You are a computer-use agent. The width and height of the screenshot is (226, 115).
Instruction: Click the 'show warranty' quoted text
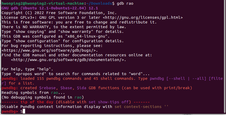click(x=76, y=32)
